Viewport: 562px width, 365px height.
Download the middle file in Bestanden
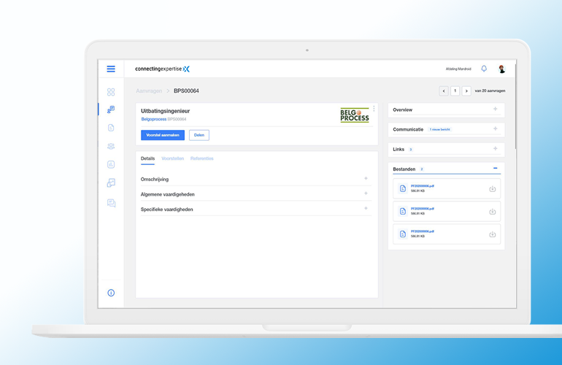(x=493, y=212)
